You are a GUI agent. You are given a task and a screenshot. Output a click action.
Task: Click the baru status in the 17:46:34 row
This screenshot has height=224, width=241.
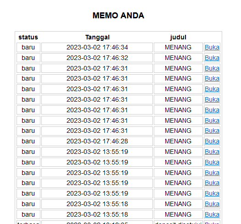pos(28,47)
